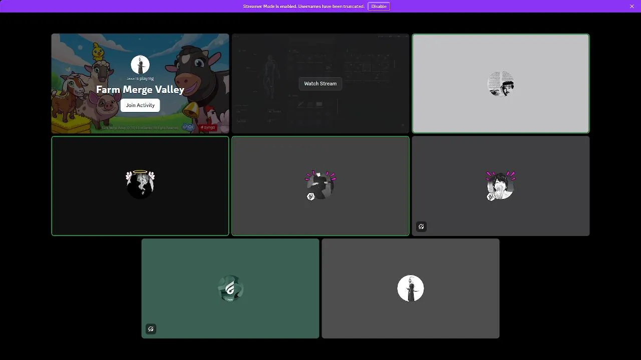Click the avatar in the green-outlined gray tile
Image resolution: width=641 pixels, height=360 pixels.
point(320,185)
